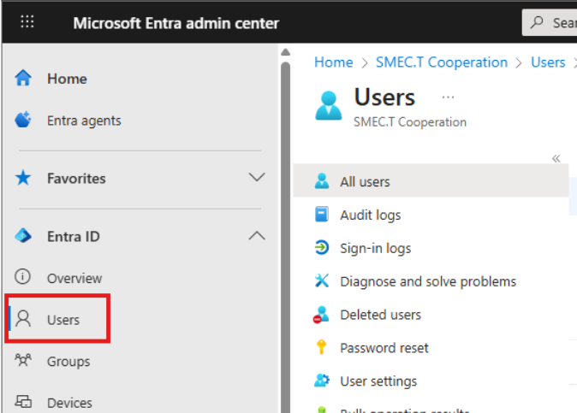Click the sidebar scrollbar up arrow
This screenshot has height=413, width=577.
286,52
